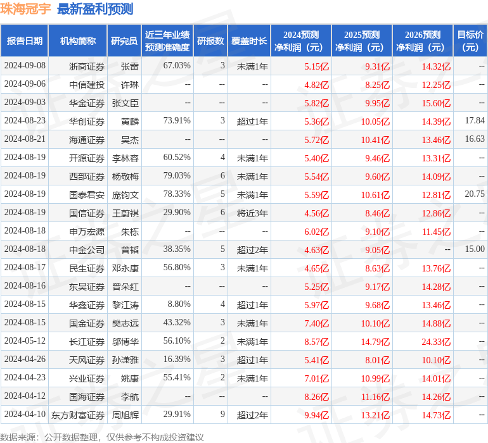Viewport: 488px width, 443px height.
Task: Click the 报告日期 column header
Action: [x=25, y=41]
